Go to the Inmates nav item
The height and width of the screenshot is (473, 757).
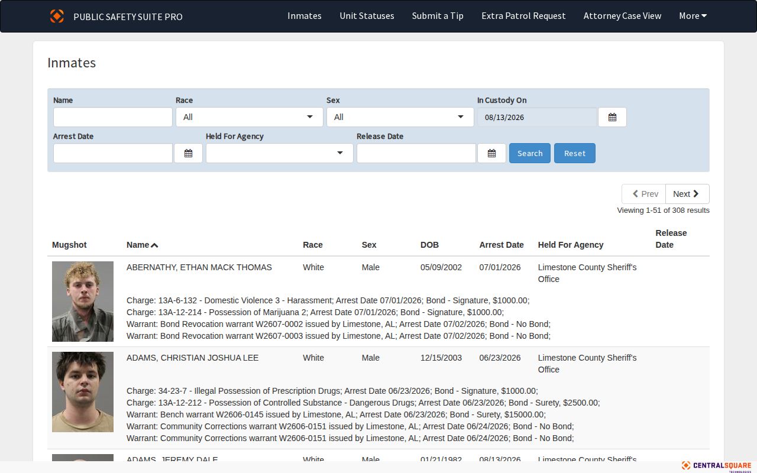pyautogui.click(x=305, y=16)
